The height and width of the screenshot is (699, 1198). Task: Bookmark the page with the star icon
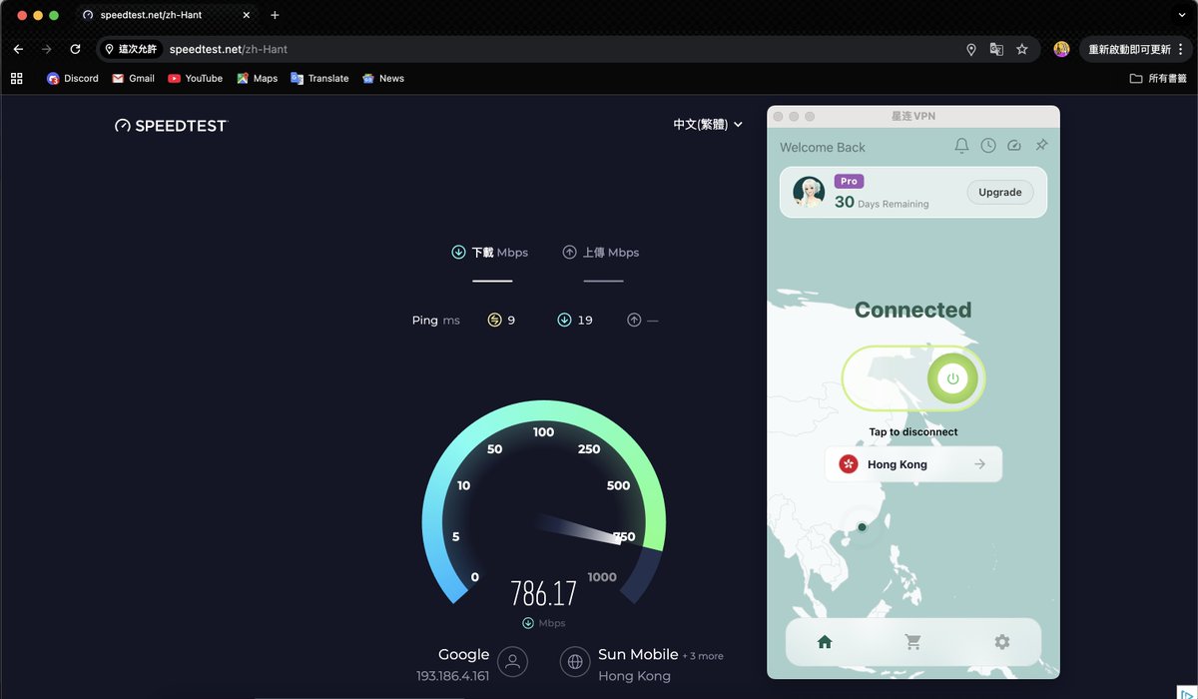[1022, 49]
